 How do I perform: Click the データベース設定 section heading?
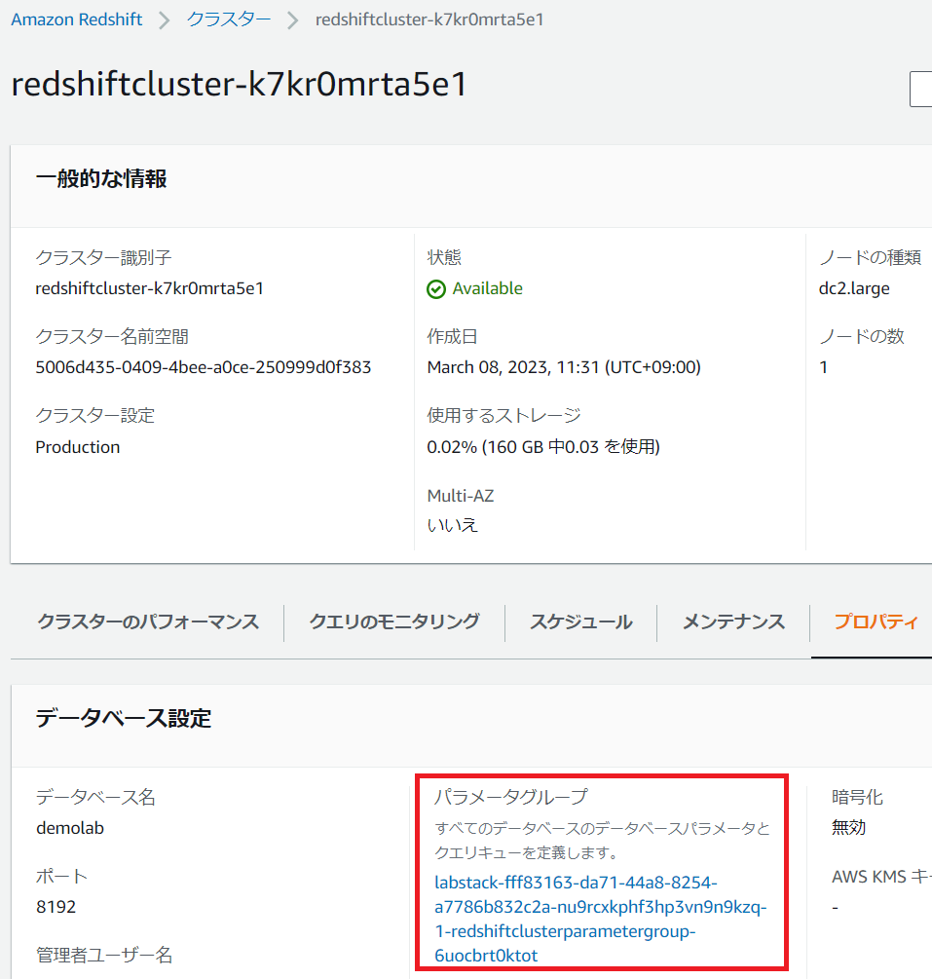[x=124, y=719]
